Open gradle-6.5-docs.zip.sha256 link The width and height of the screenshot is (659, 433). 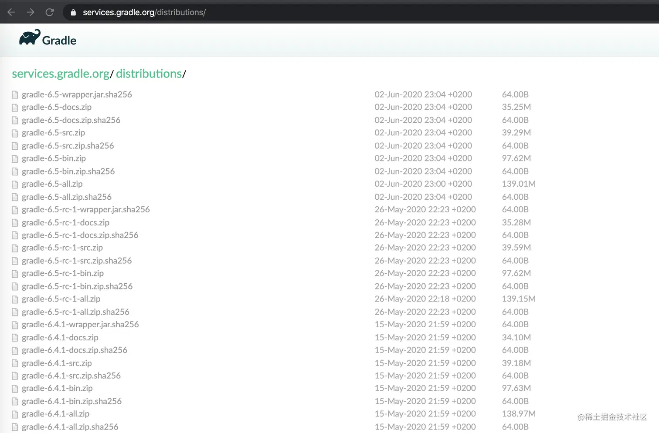pyautogui.click(x=71, y=120)
